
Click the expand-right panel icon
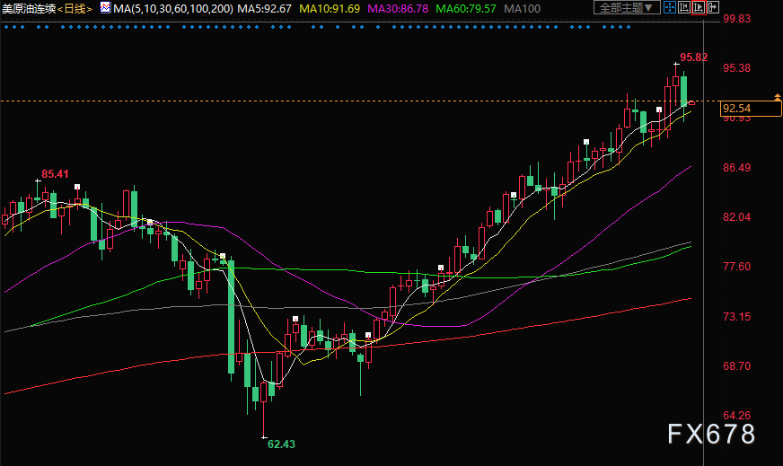(713, 7)
